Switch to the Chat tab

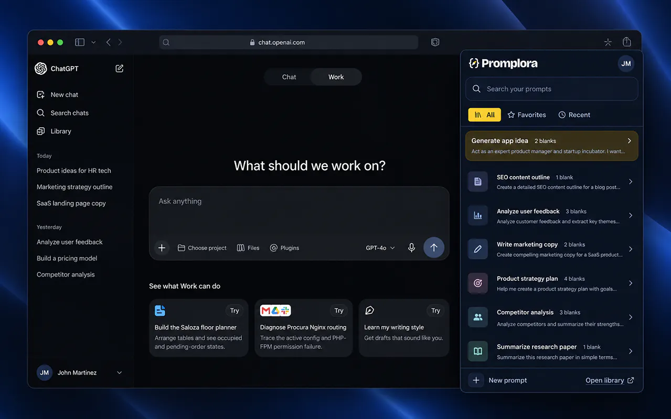(289, 77)
